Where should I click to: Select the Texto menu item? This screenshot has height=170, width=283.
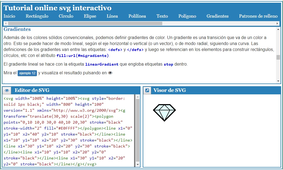(x=162, y=16)
